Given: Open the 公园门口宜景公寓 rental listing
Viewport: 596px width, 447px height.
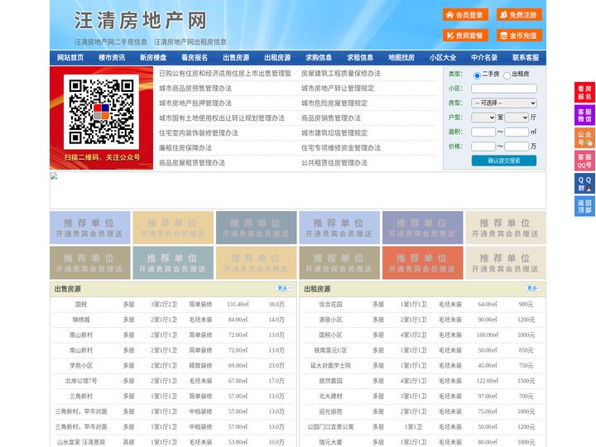Looking at the screenshot, I should pos(330,427).
